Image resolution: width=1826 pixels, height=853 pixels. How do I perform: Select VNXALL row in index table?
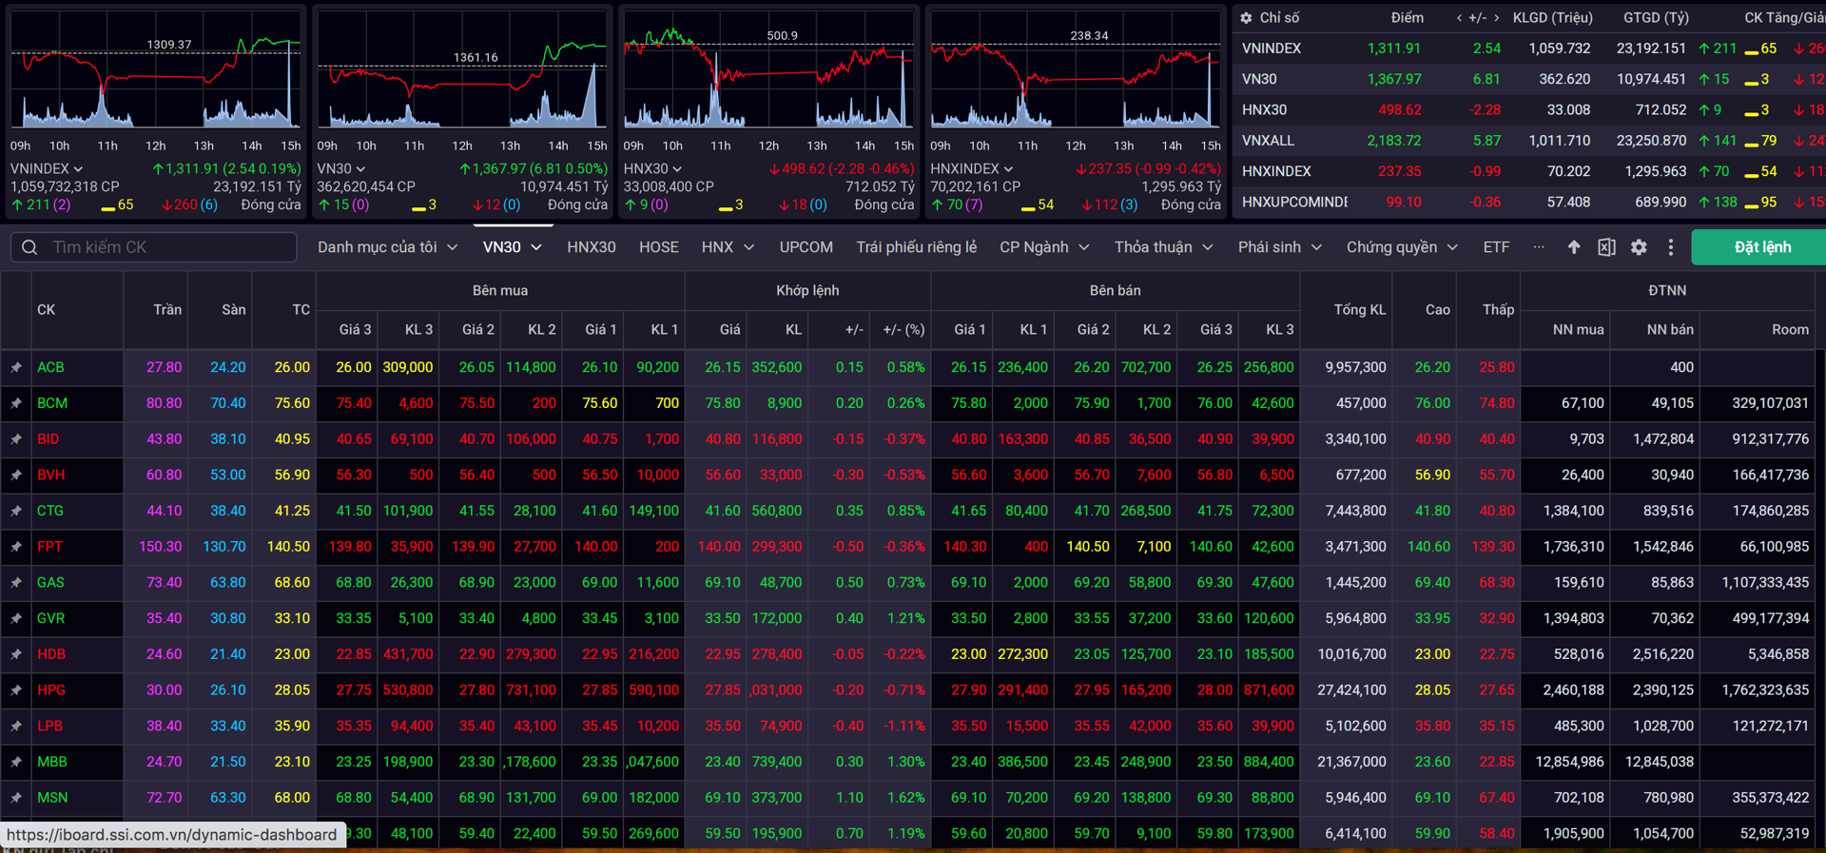tap(1529, 141)
